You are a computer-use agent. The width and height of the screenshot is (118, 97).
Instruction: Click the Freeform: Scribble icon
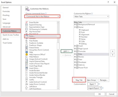point(27,43)
